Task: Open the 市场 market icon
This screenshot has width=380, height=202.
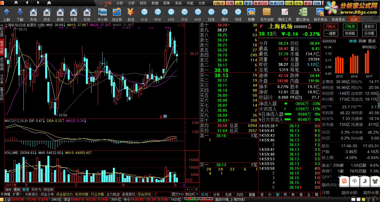Action: coord(33,14)
